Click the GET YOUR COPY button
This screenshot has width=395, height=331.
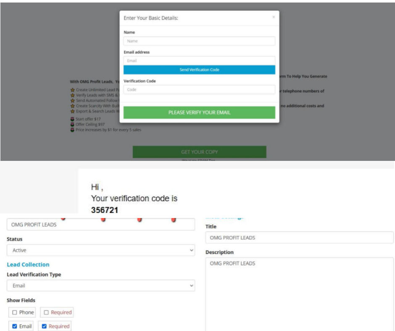(199, 152)
